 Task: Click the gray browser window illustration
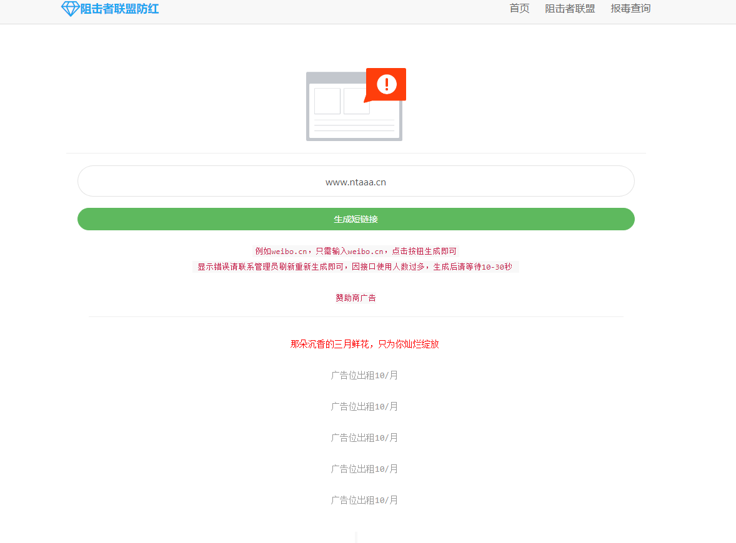(354, 125)
